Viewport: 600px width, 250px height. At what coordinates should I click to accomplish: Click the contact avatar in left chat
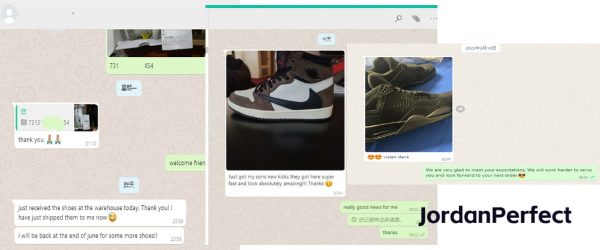9,14
